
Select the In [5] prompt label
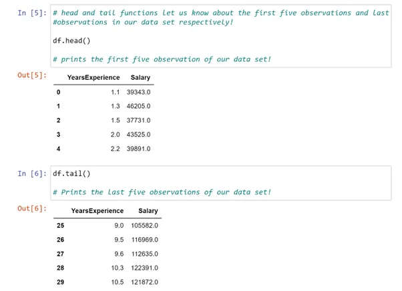pyautogui.click(x=32, y=13)
